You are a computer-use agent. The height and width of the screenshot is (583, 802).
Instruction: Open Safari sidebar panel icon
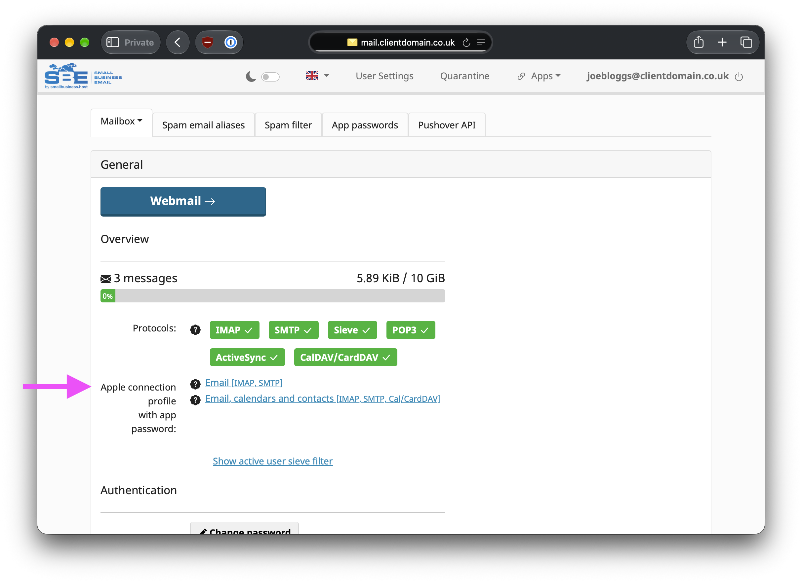click(113, 42)
